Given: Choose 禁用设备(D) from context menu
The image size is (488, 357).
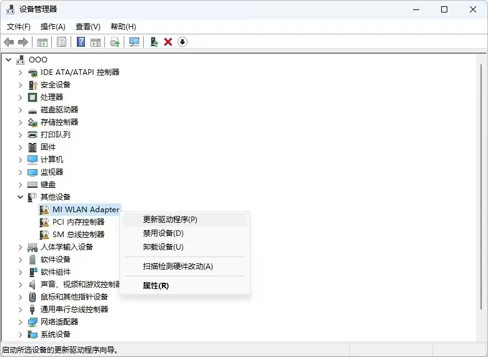Looking at the screenshot, I should tap(185, 233).
